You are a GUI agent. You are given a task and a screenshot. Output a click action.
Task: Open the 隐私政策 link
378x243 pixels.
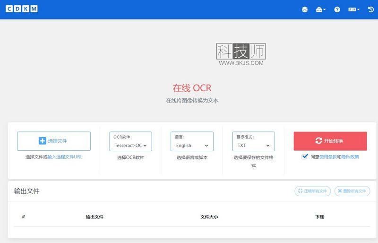tap(350, 157)
